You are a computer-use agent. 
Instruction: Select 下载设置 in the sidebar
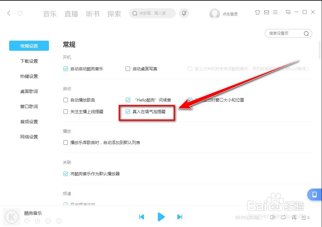(x=29, y=61)
